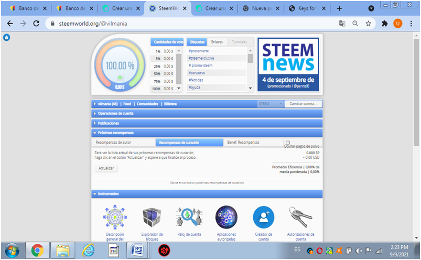
Task: Reload the page with the refresh icon
Action: (36, 24)
